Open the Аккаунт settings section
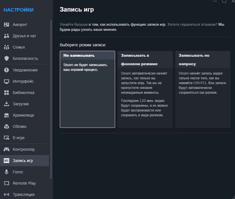This screenshot has height=199, width=235. 25,25
